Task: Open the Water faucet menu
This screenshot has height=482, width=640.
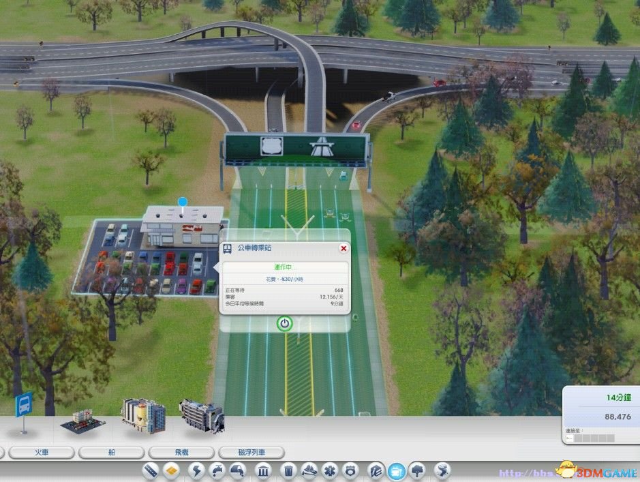Action: [217, 471]
